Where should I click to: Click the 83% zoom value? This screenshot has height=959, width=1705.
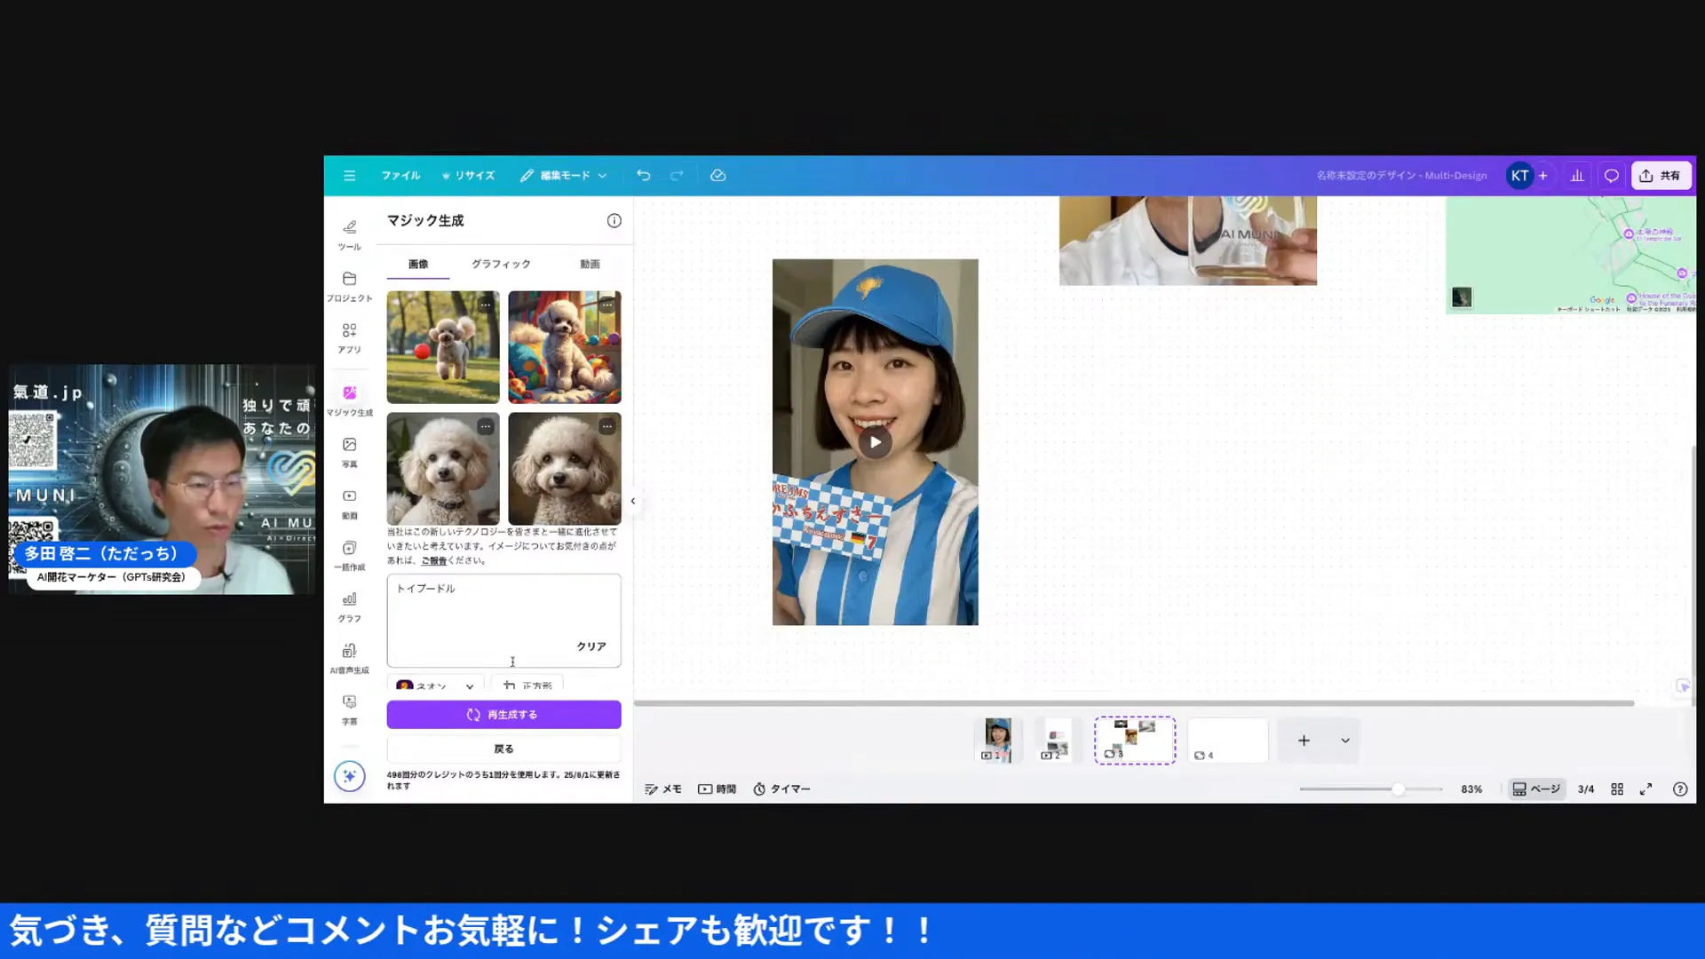[1471, 789]
